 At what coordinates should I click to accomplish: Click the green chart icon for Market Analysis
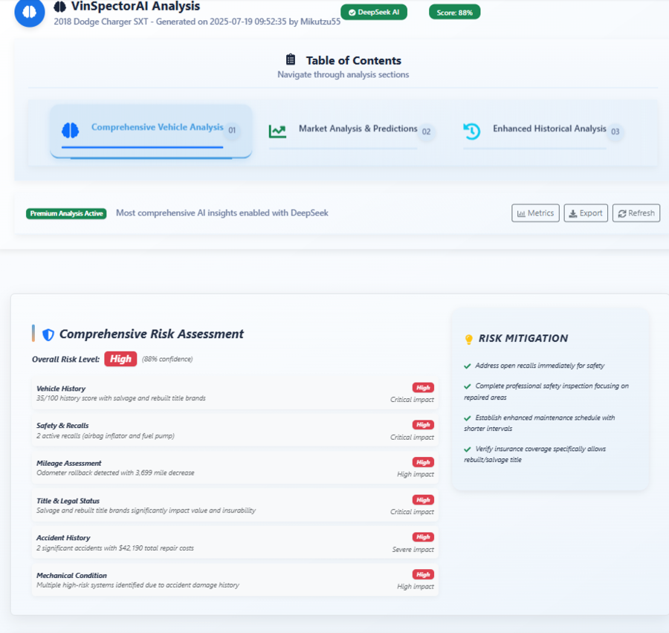point(277,131)
